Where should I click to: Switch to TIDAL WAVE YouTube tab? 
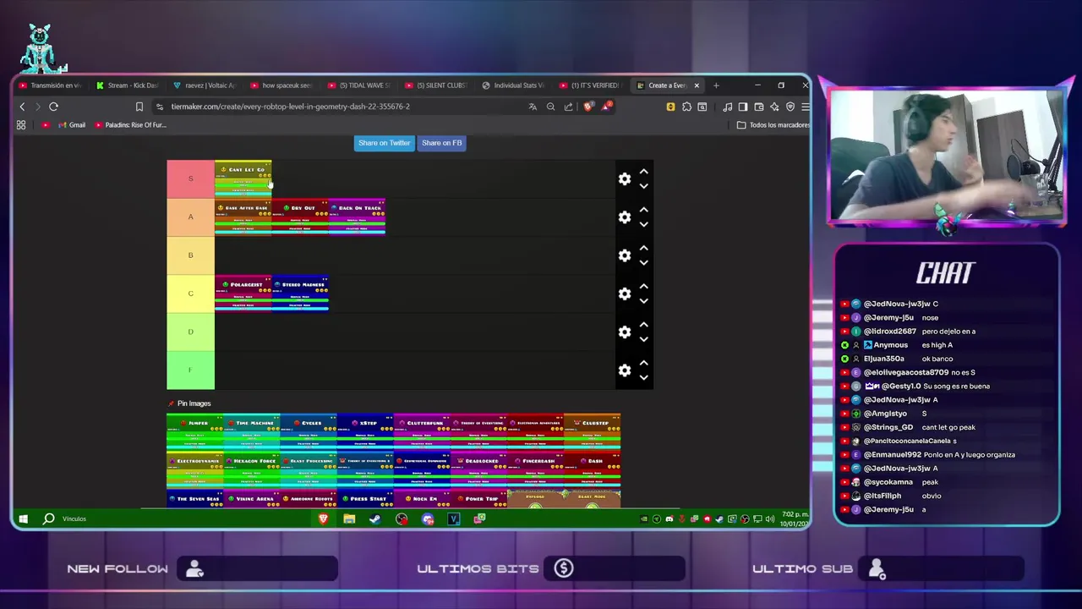tap(358, 85)
